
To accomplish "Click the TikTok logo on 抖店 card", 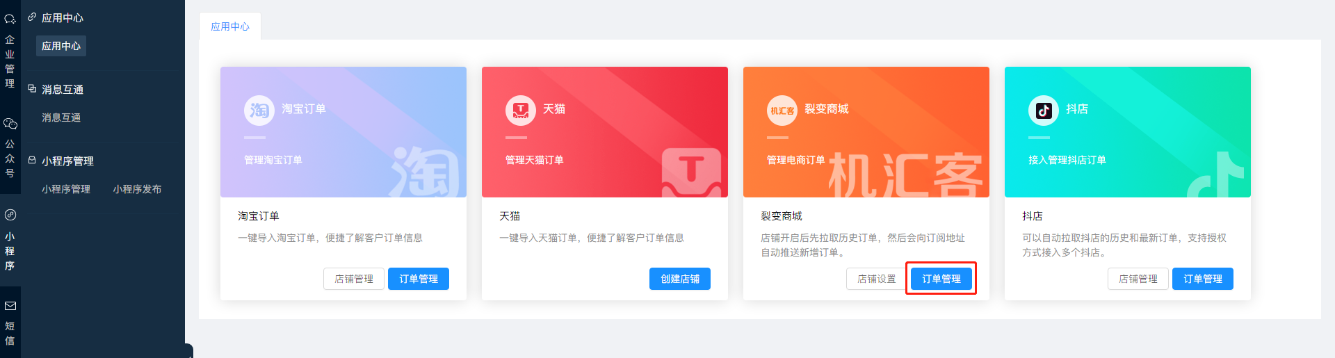I will coord(1044,111).
